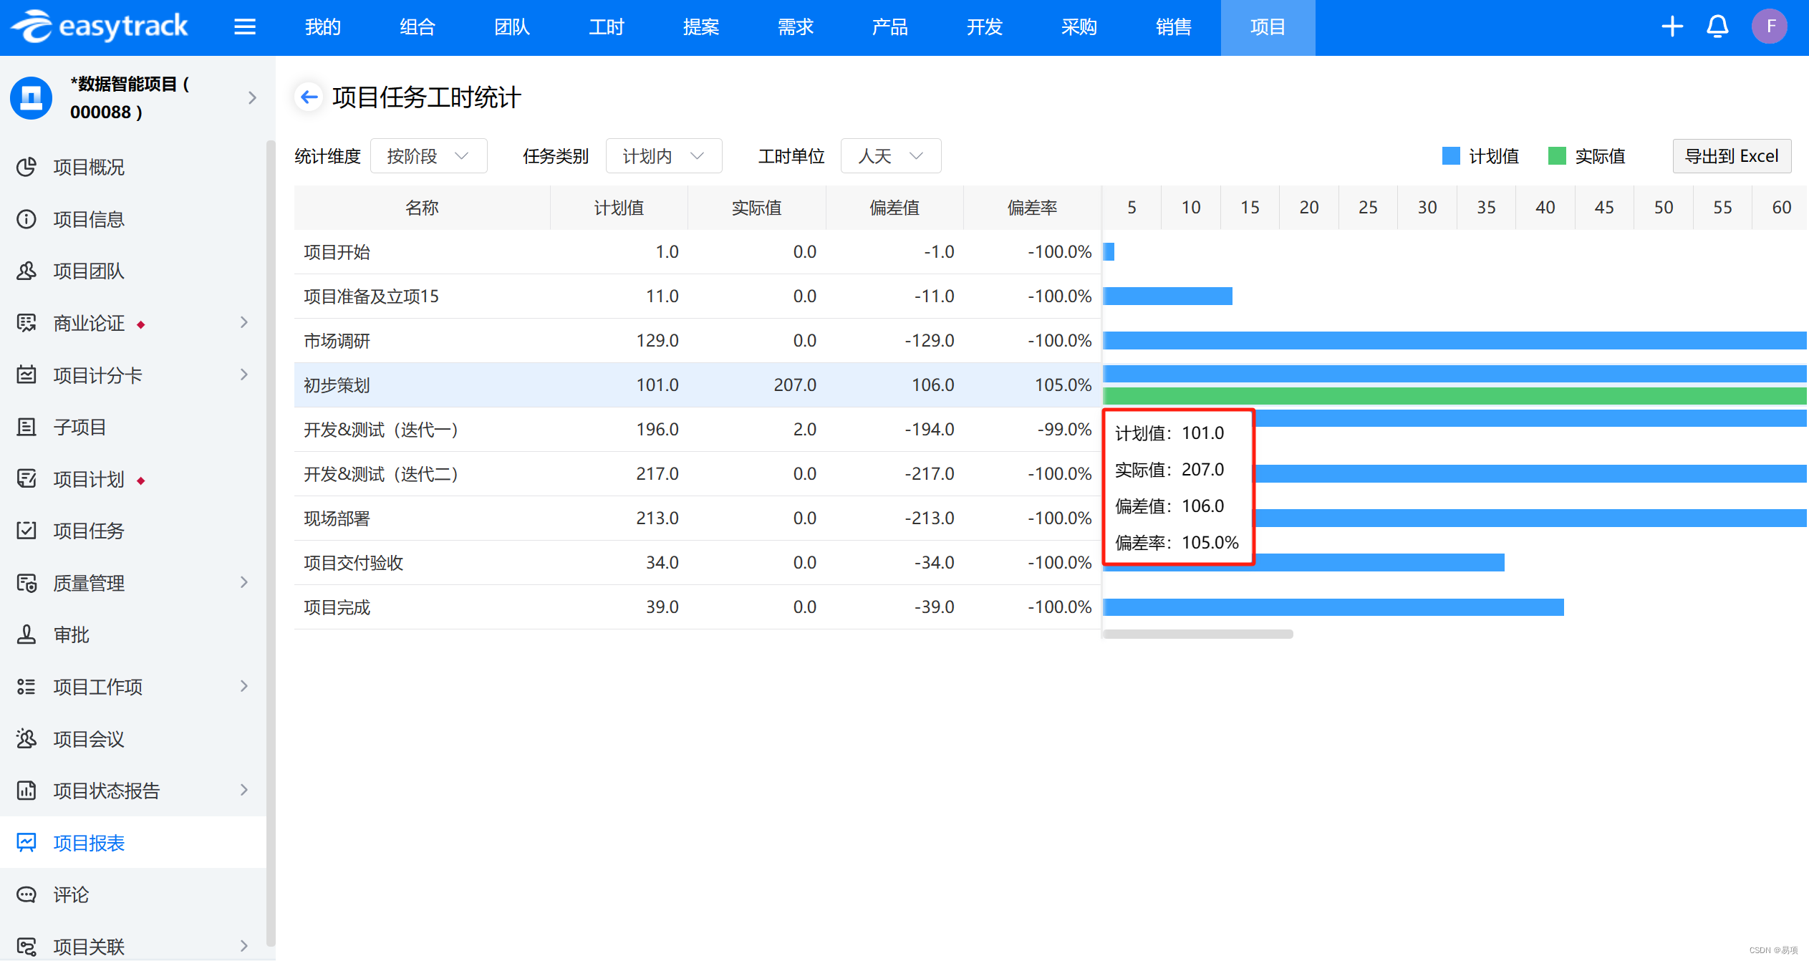Click the 现场部署 row name
The image size is (1809, 961).
tap(337, 518)
